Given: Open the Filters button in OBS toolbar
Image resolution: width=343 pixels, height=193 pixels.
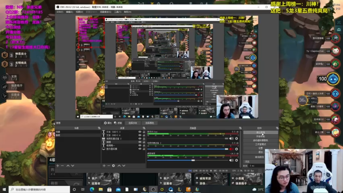Looking at the screenshot, I should (x=118, y=123).
